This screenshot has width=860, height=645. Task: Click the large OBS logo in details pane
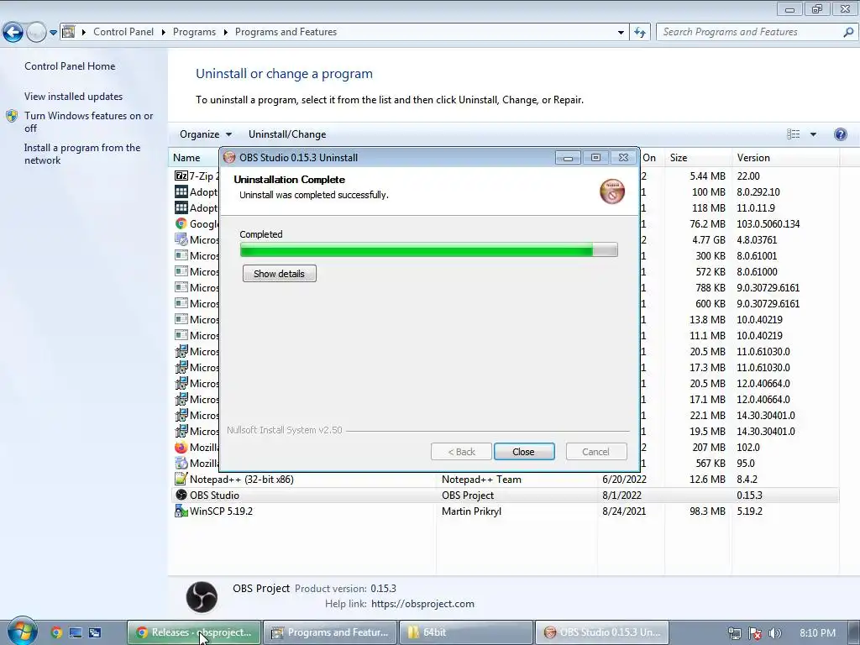[x=202, y=597]
